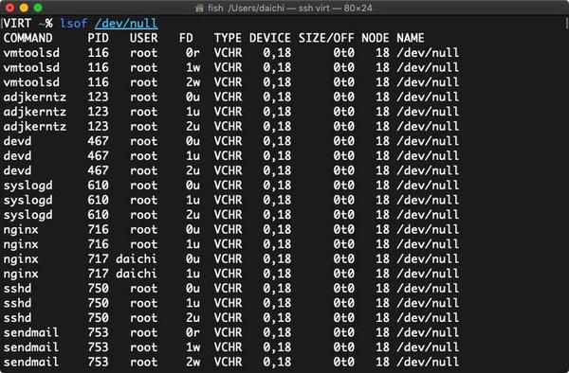This screenshot has height=373, width=569.
Task: Click 'sendmail' in the row with FD 0r
Action: click(x=31, y=332)
